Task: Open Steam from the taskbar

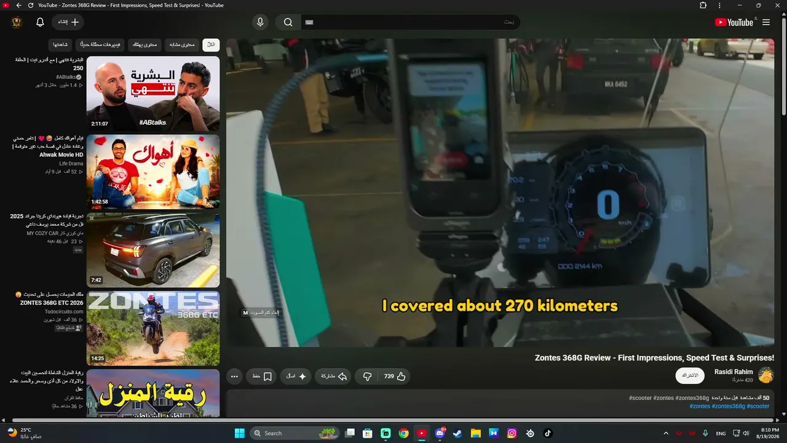Action: 457,433
